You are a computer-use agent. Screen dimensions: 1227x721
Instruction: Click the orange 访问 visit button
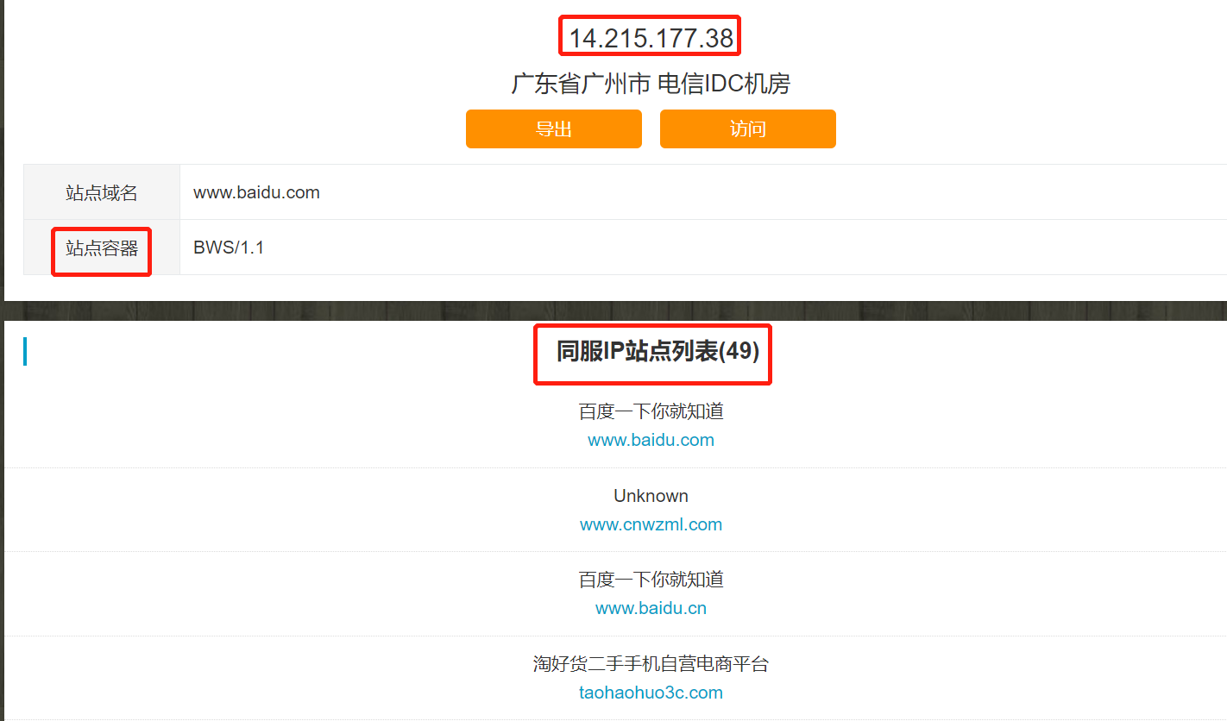point(747,129)
